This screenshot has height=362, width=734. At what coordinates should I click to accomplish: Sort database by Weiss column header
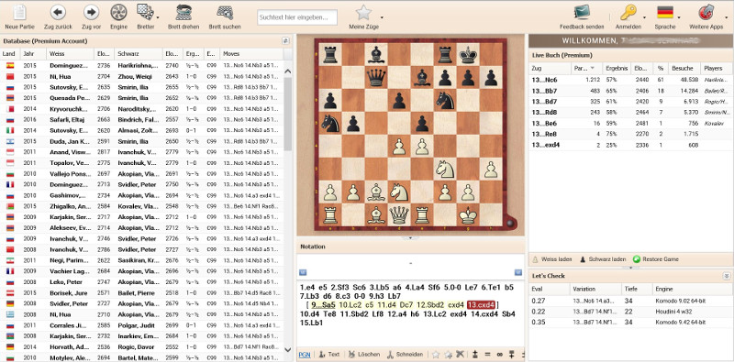(x=70, y=54)
